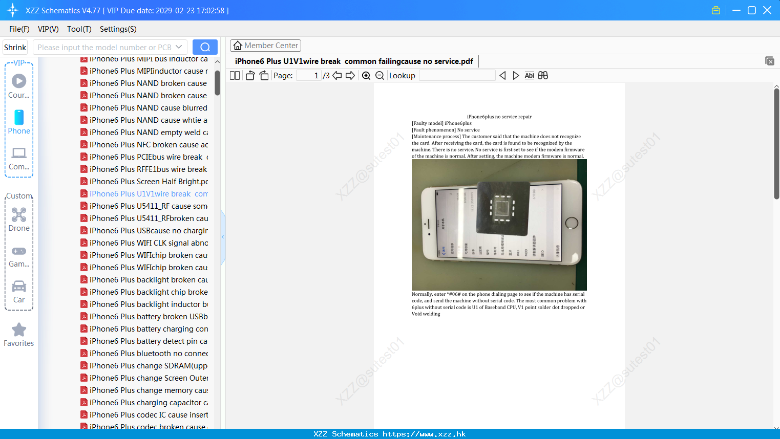Rotate page counterclockwise
780x439 pixels.
click(250, 76)
